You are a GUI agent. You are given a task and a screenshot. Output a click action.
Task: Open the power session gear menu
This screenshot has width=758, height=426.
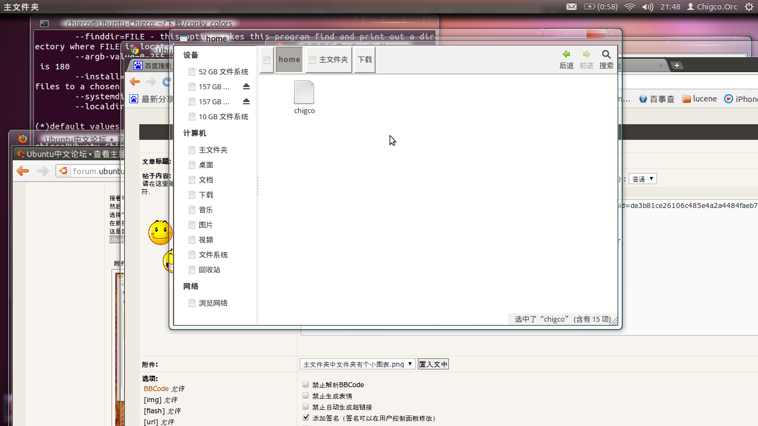tap(749, 7)
